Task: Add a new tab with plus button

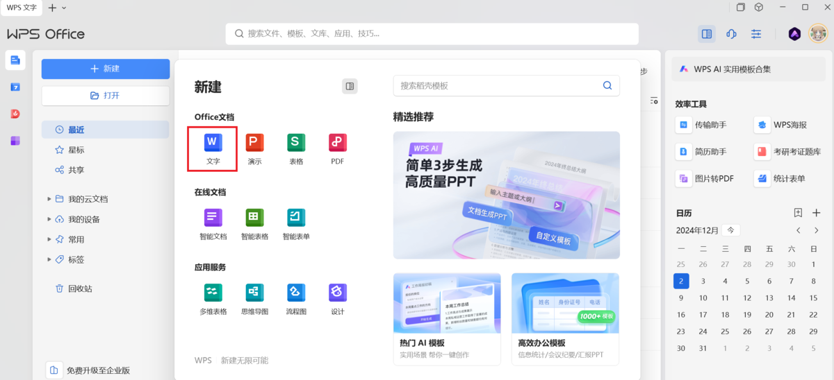Action: [x=52, y=8]
